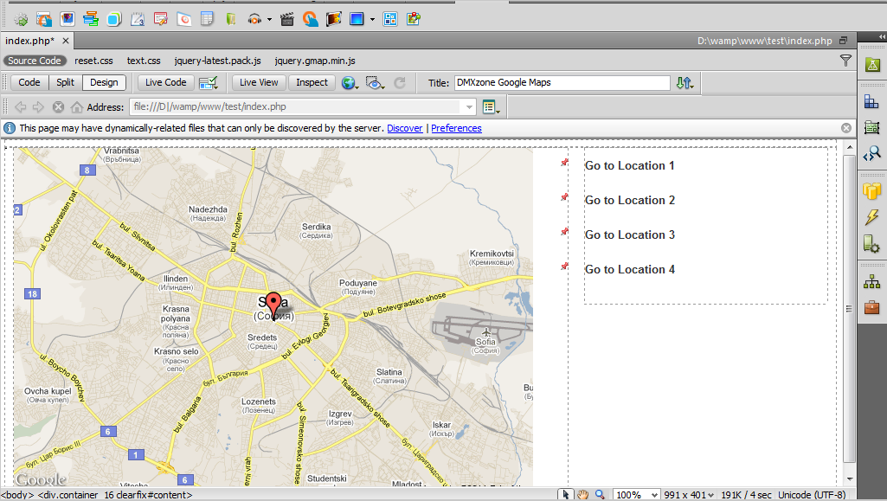Click the filmstrip fire image icon

point(333,19)
